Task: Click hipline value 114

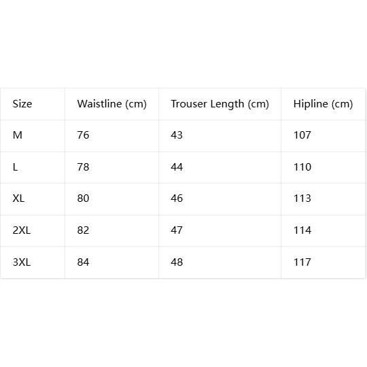Action: [302, 230]
